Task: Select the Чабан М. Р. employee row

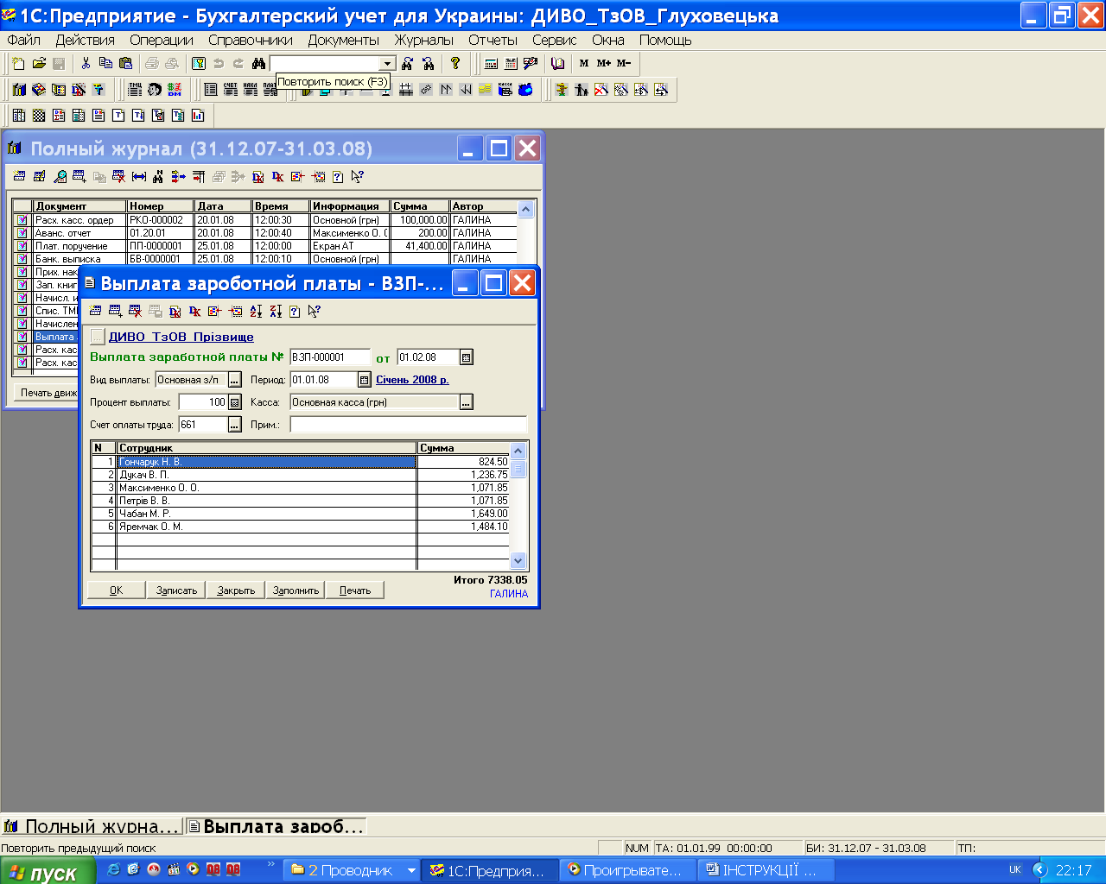Action: tap(300, 514)
